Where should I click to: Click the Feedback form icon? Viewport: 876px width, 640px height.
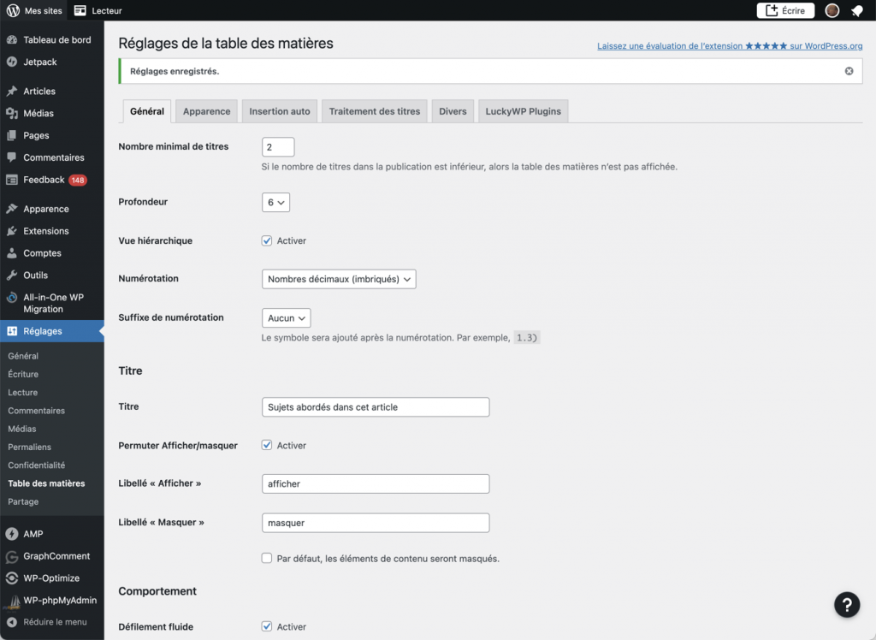pyautogui.click(x=12, y=180)
